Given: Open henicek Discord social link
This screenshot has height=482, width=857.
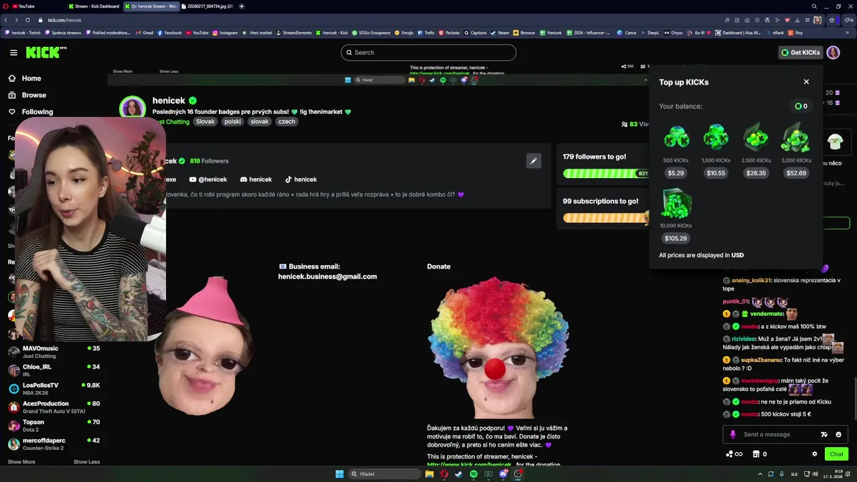Looking at the screenshot, I should tap(256, 179).
